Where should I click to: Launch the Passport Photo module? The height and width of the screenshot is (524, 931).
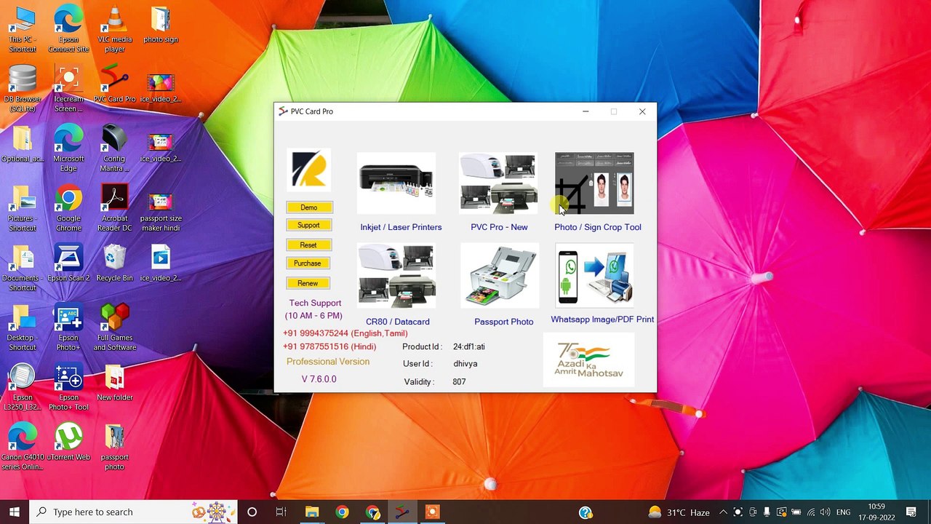(500, 276)
